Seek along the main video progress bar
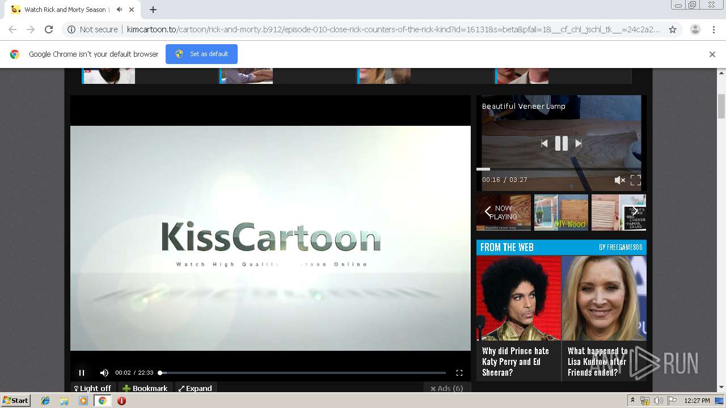Image resolution: width=726 pixels, height=408 pixels. pos(302,373)
